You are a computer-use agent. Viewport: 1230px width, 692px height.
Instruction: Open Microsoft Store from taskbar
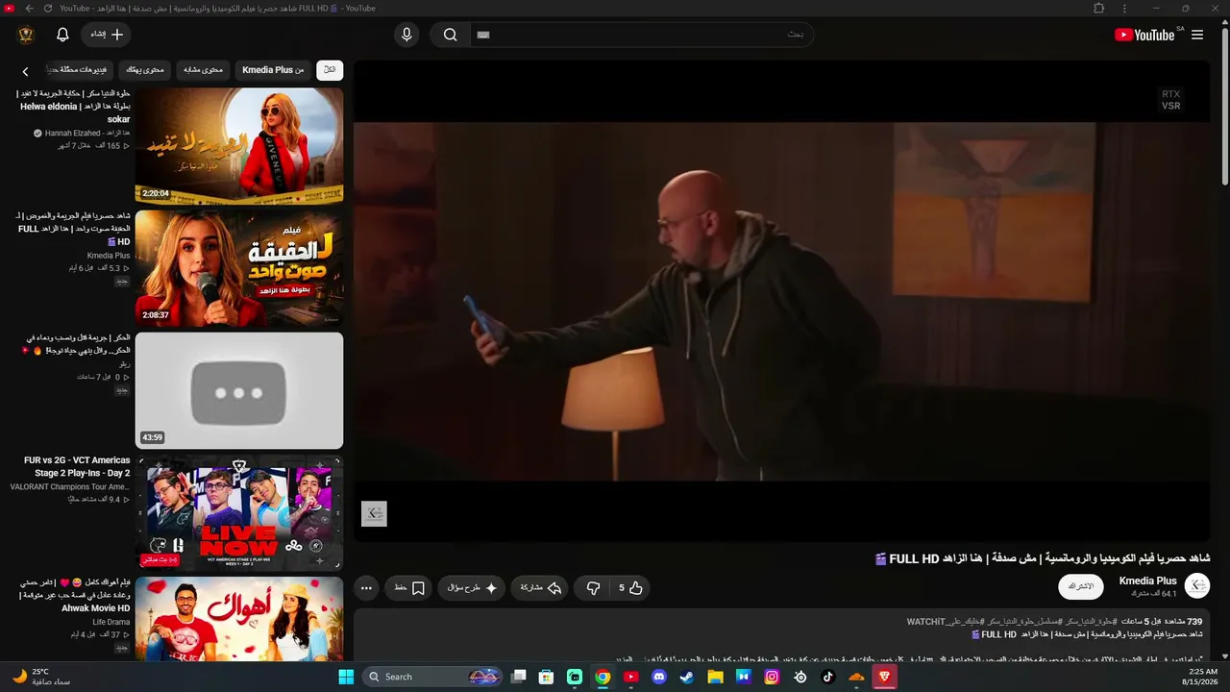click(547, 677)
